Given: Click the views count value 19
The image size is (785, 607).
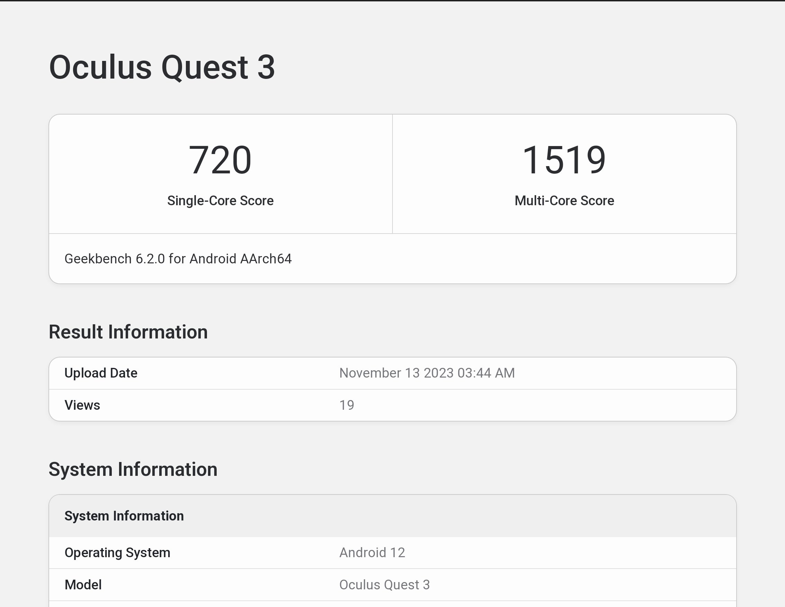Looking at the screenshot, I should 346,405.
